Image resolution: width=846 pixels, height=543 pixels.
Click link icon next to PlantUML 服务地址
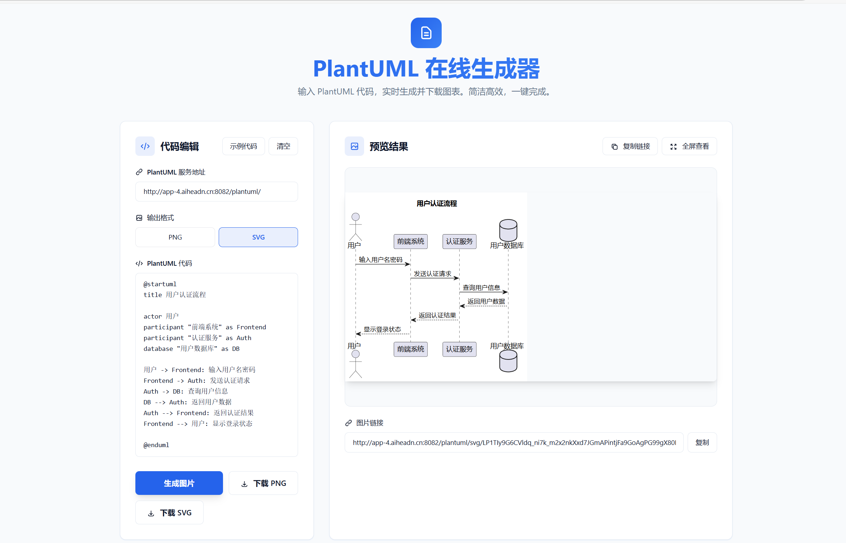[139, 172]
